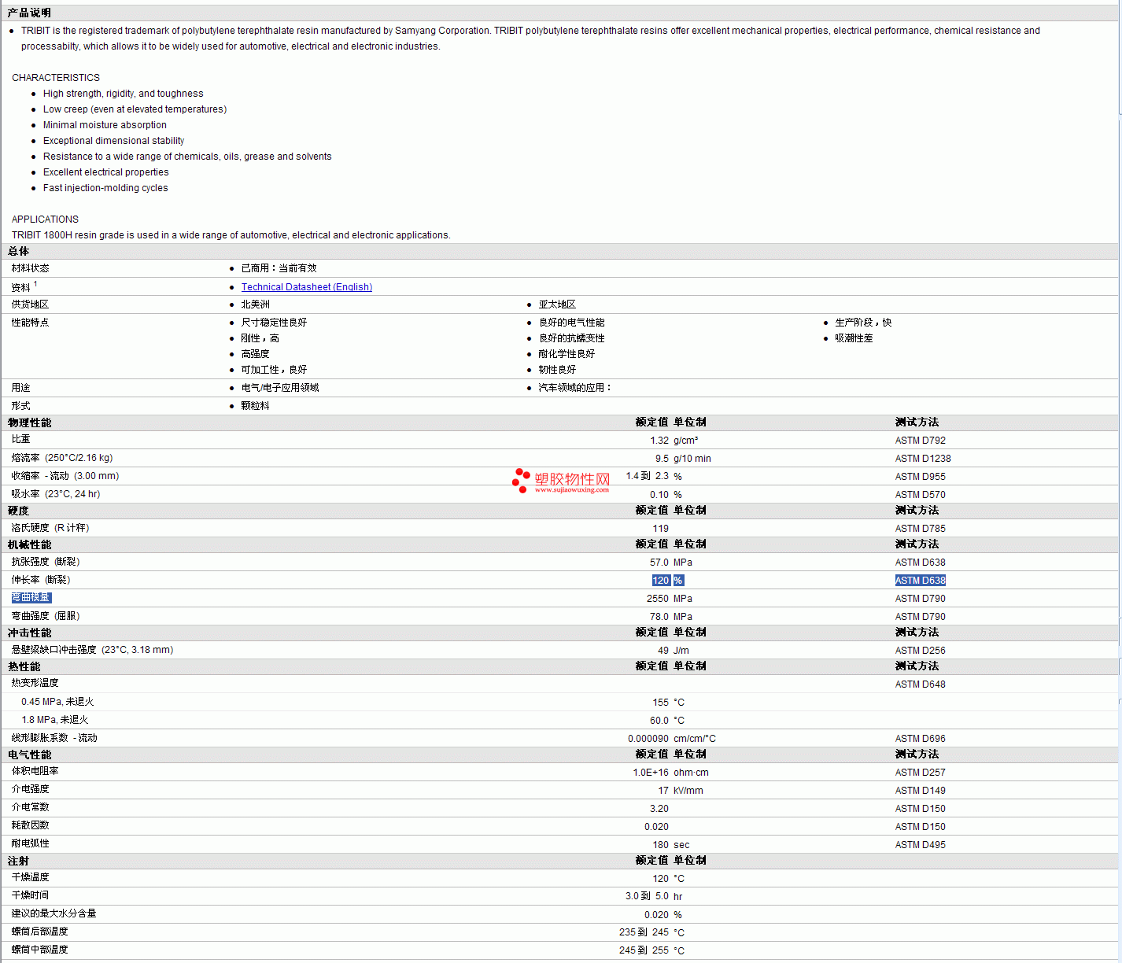Click the 介电强度 row label
Image resolution: width=1122 pixels, height=963 pixels.
pos(31,789)
